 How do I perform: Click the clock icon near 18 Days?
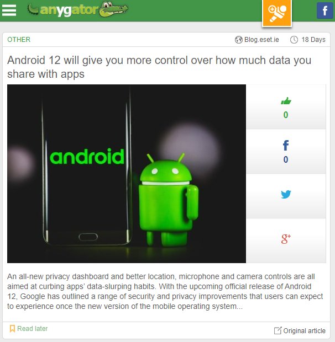294,40
